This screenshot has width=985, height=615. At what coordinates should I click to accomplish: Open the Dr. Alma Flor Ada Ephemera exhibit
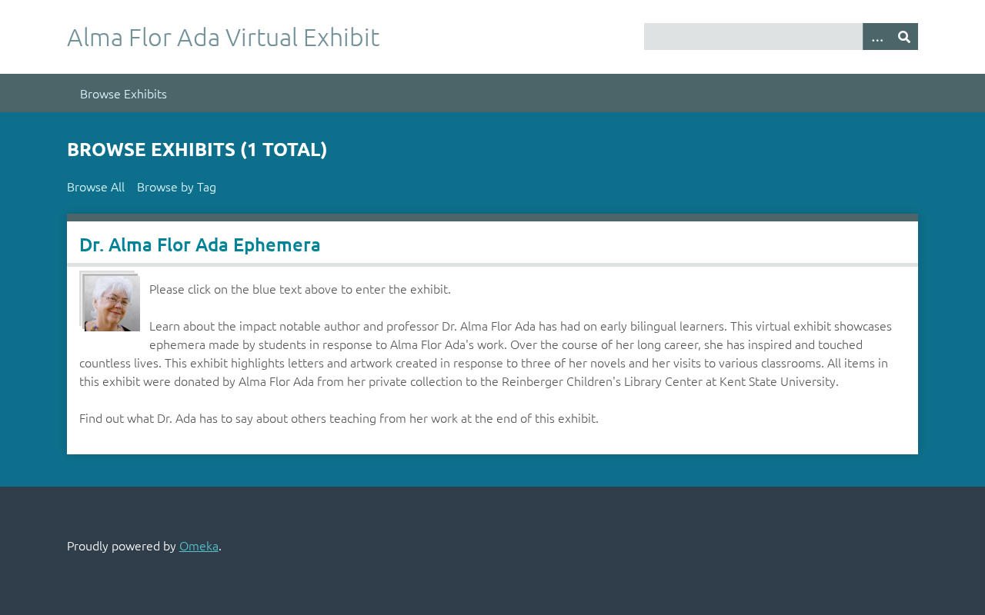[x=200, y=244]
